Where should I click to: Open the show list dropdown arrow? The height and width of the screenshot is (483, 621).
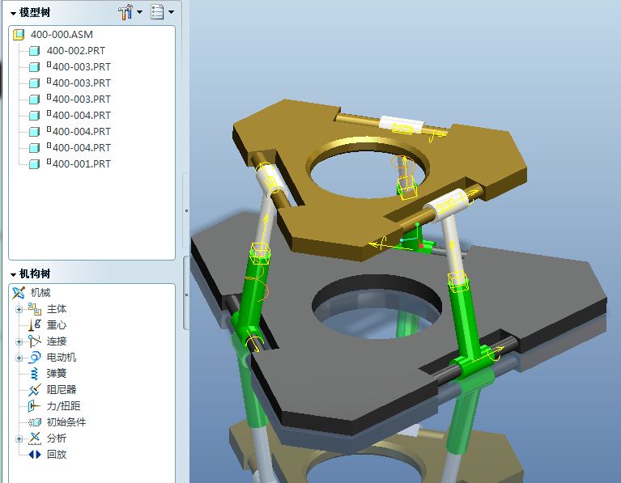click(171, 12)
